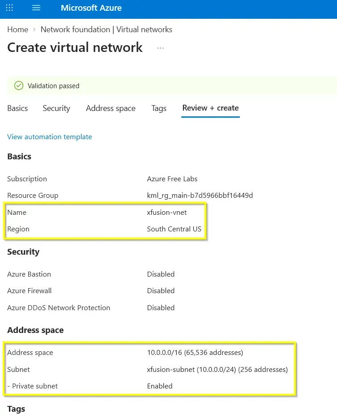Open the View automation template link
This screenshot has height=418, width=337.
tap(50, 137)
